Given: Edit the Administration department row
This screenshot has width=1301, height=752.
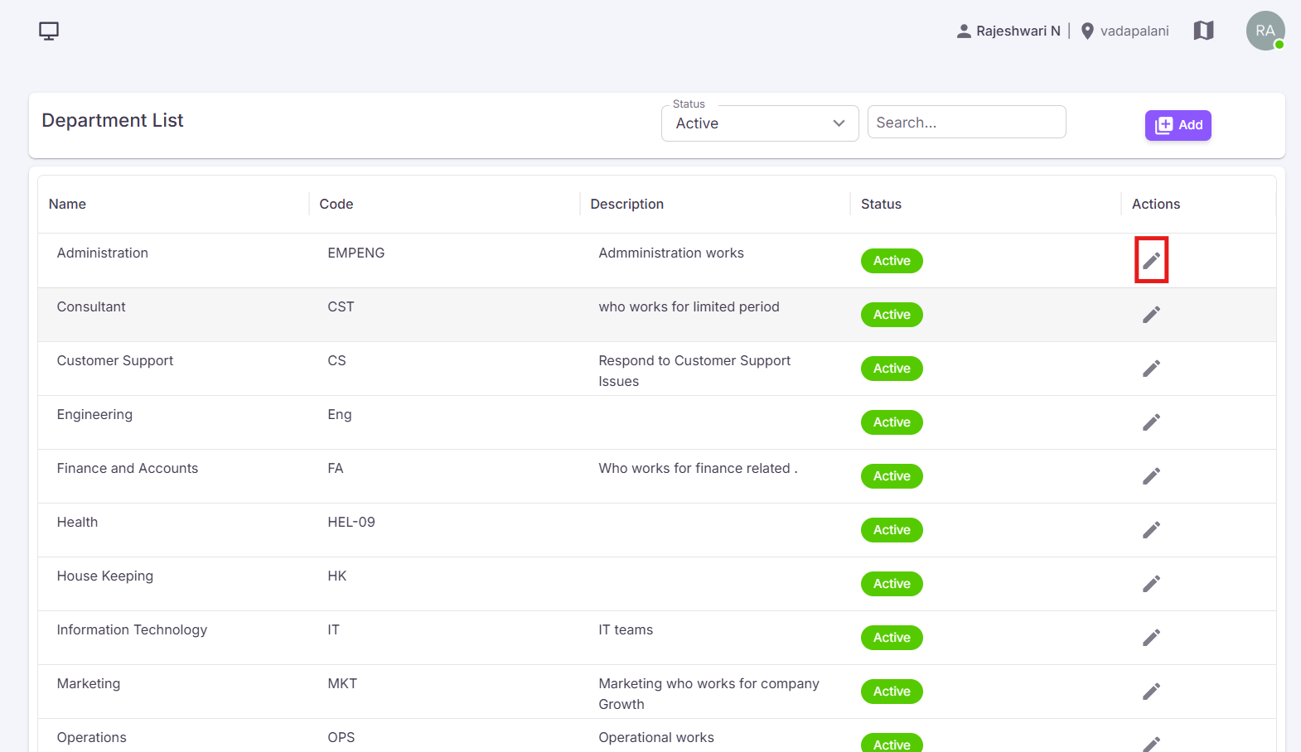Looking at the screenshot, I should coord(1151,261).
